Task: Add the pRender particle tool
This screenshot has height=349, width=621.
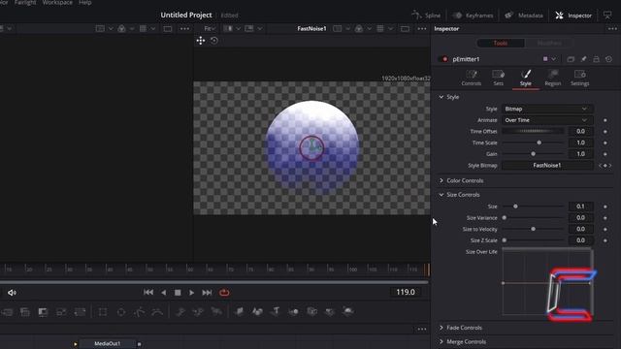Action: (x=216, y=312)
